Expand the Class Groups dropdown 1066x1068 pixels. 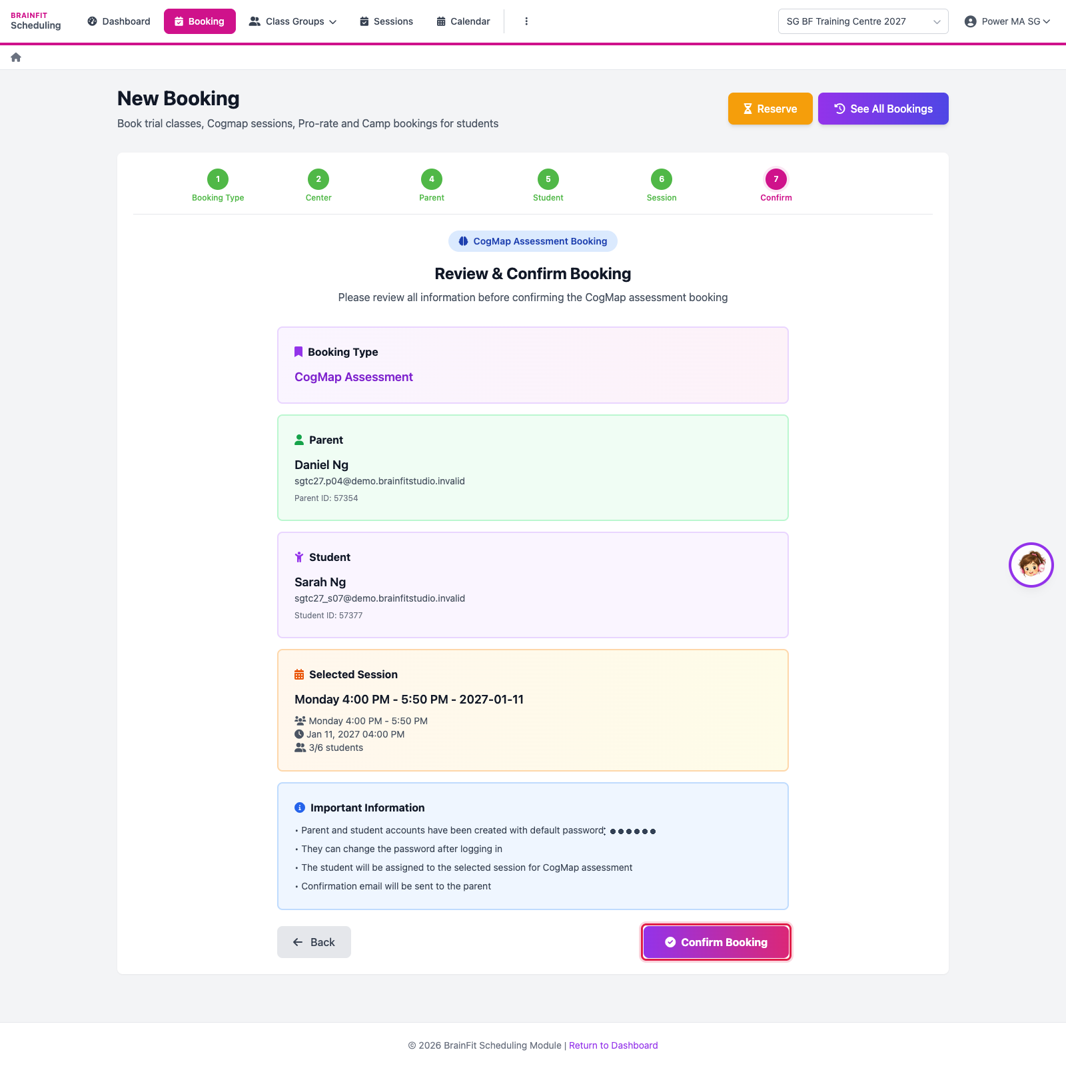(292, 21)
